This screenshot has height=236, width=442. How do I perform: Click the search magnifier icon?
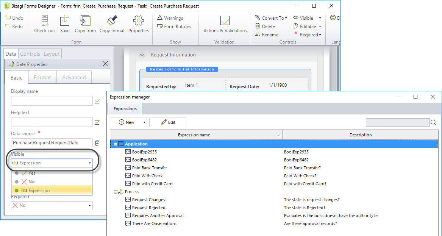[433, 122]
